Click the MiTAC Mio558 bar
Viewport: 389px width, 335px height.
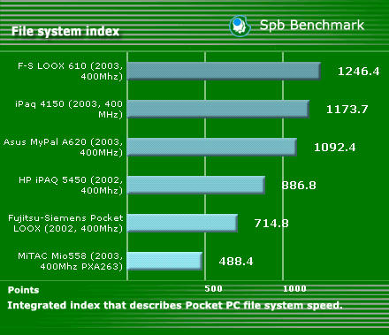click(x=165, y=261)
